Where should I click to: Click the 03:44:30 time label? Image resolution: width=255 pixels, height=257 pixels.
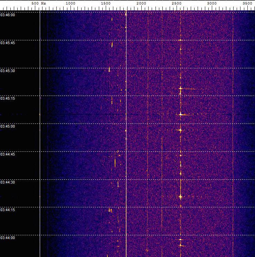[8, 182]
